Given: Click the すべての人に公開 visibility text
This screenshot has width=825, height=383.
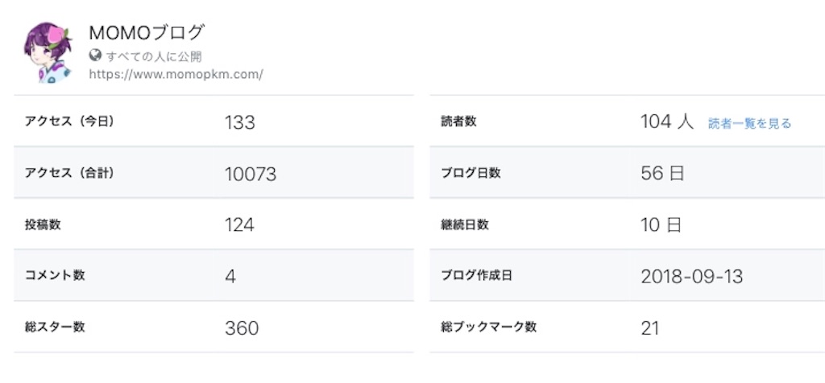Looking at the screenshot, I should point(154,56).
